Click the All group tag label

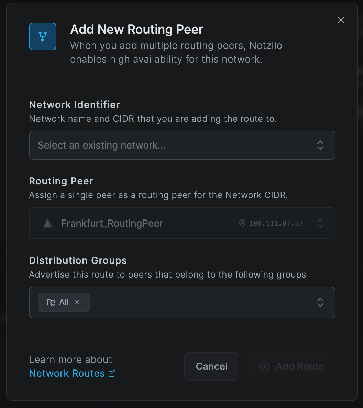pos(64,302)
